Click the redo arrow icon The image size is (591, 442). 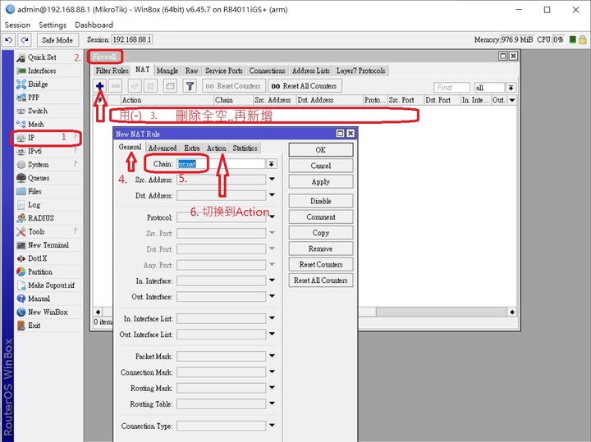[25, 40]
